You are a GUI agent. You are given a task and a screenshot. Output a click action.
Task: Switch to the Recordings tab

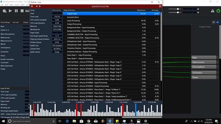[x=5, y=22]
